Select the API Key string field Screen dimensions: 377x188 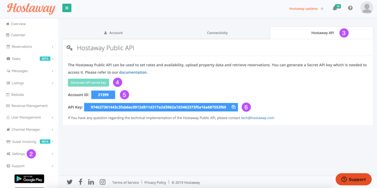click(x=161, y=107)
